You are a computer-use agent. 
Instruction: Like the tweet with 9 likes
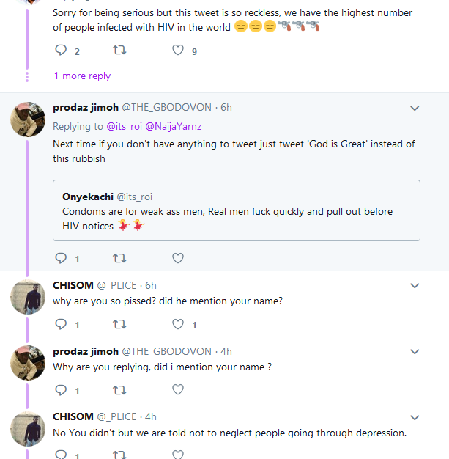pos(178,51)
